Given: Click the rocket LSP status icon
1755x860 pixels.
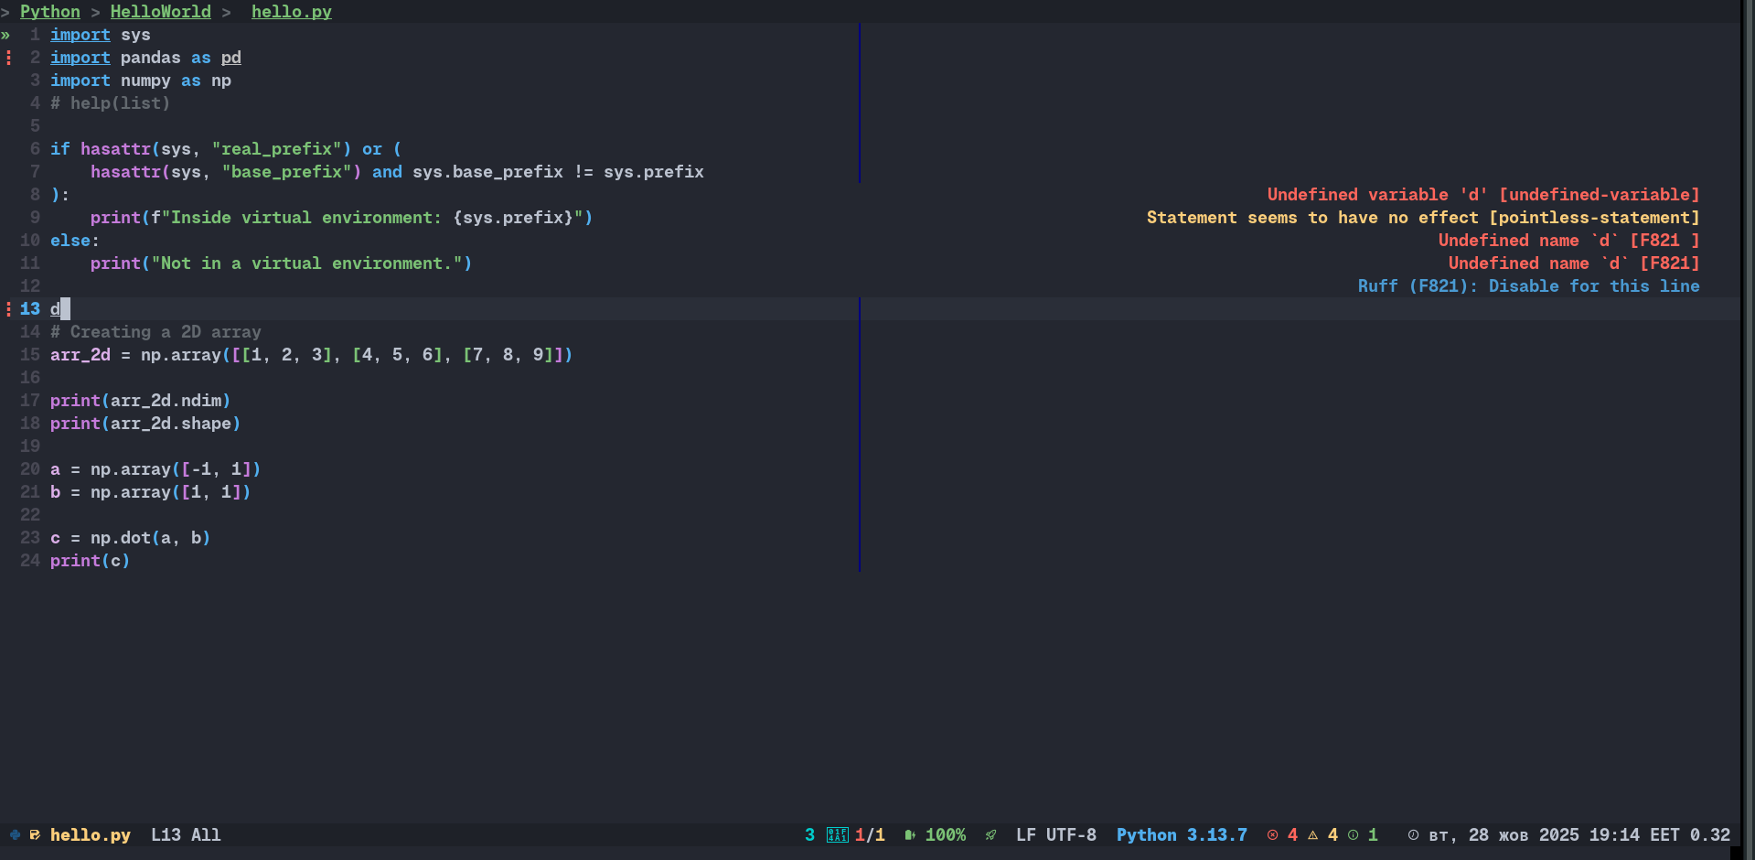Looking at the screenshot, I should click(990, 834).
